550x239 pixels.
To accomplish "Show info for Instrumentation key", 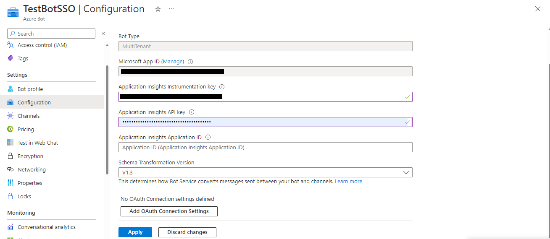I will tap(222, 87).
